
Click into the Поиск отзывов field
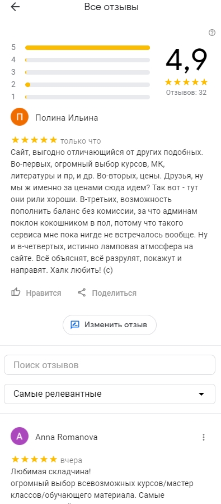(110, 365)
